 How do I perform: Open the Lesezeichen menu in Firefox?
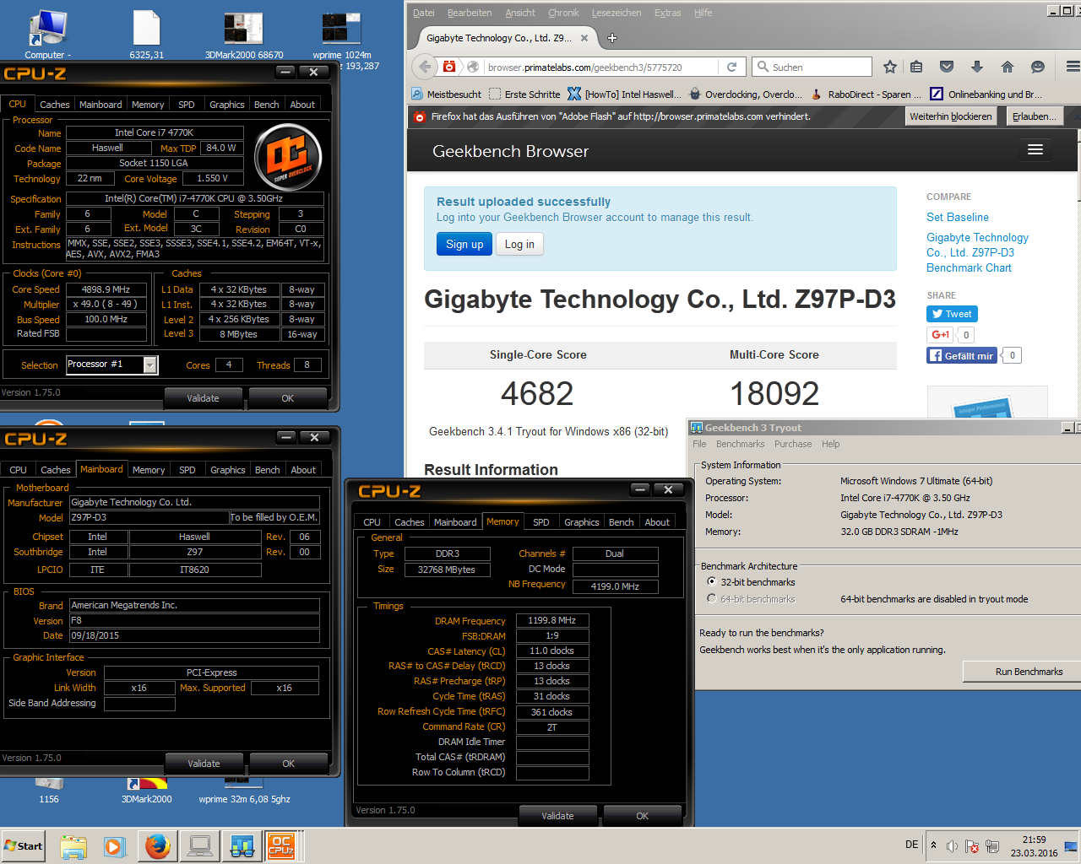(617, 13)
